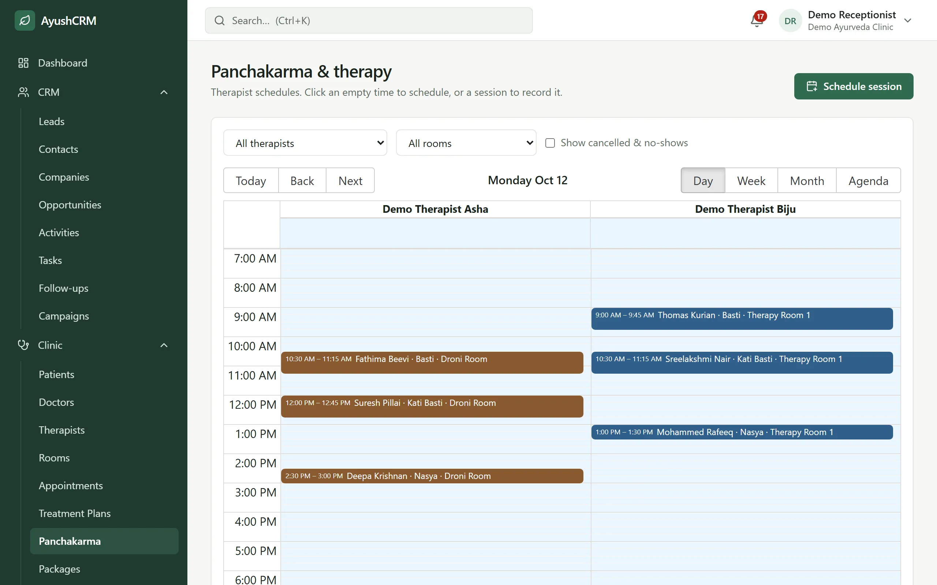This screenshot has width=937, height=585.
Task: Go Back one day
Action: tap(302, 180)
